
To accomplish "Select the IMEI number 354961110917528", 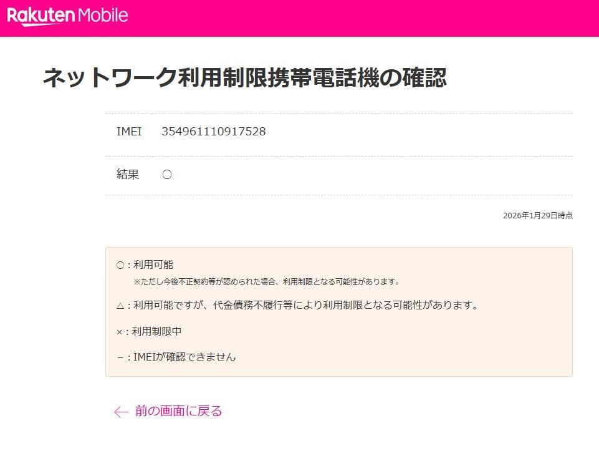I will 213,132.
